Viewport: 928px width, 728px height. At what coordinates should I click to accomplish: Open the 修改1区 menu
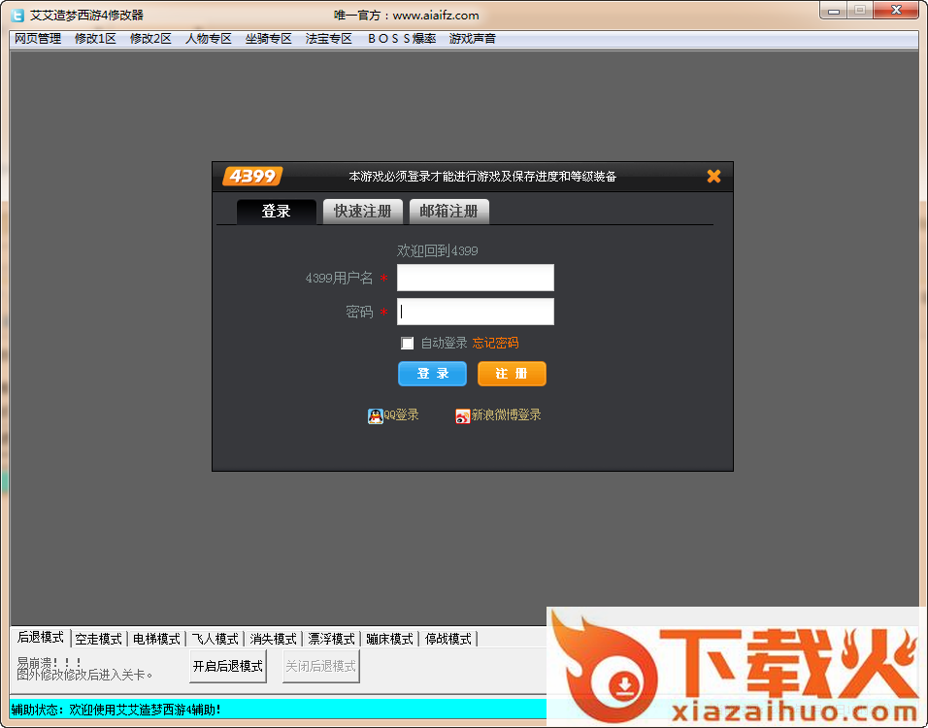click(95, 39)
